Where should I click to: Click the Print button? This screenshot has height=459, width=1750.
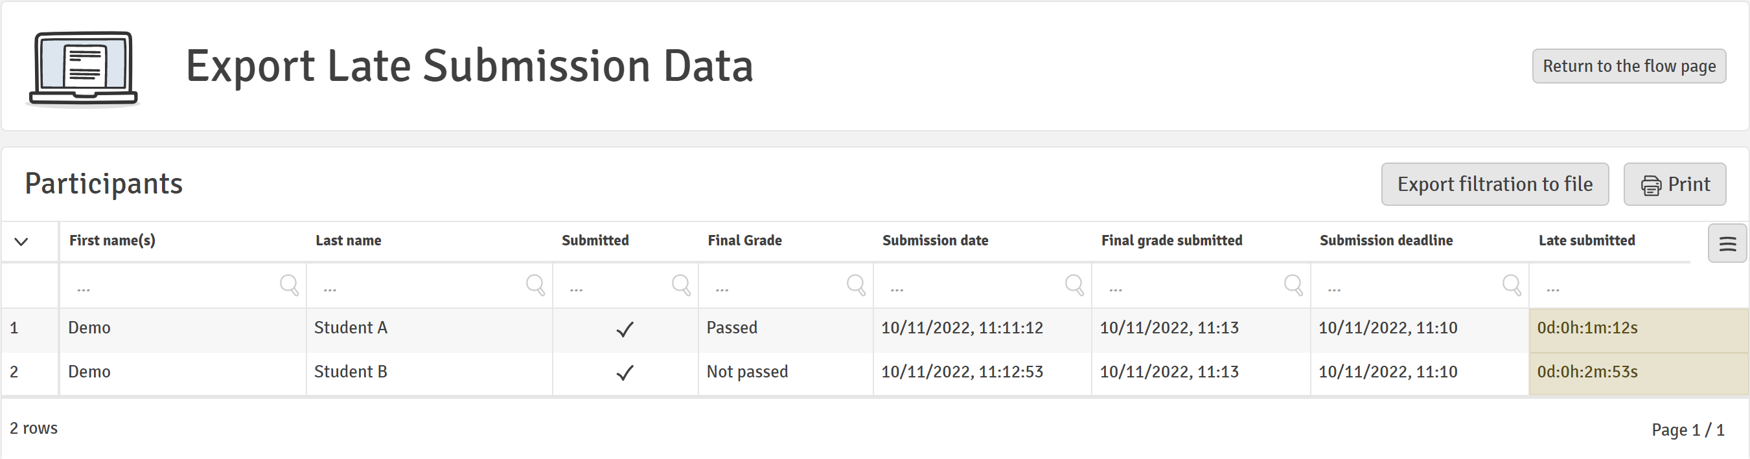point(1675,184)
